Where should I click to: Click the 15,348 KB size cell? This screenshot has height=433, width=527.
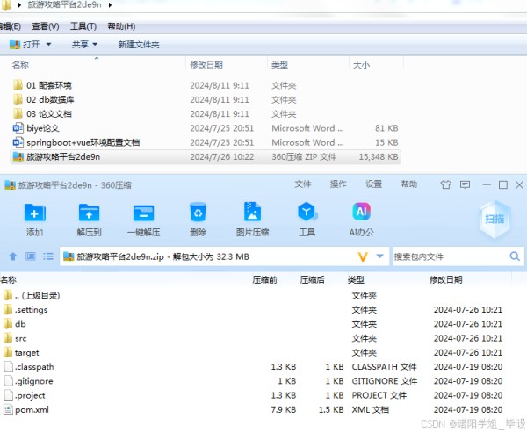point(379,156)
